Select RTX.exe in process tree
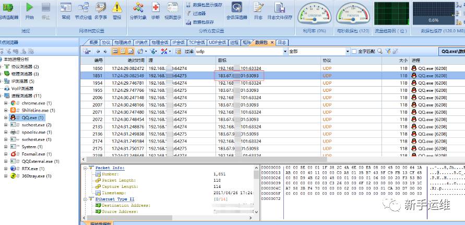 click(33, 169)
